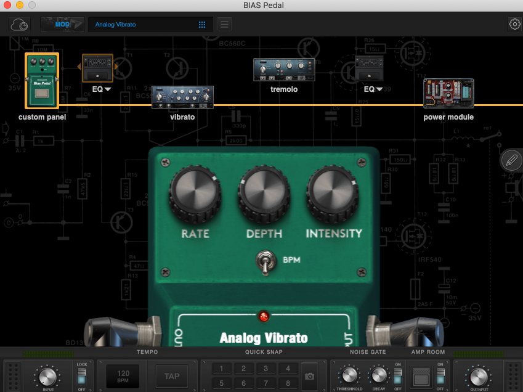Click the Amp Room amplifier icon
523x392 pixels.
[421, 377]
